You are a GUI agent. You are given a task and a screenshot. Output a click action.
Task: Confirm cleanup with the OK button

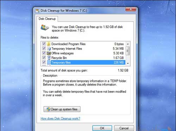pos(102,128)
